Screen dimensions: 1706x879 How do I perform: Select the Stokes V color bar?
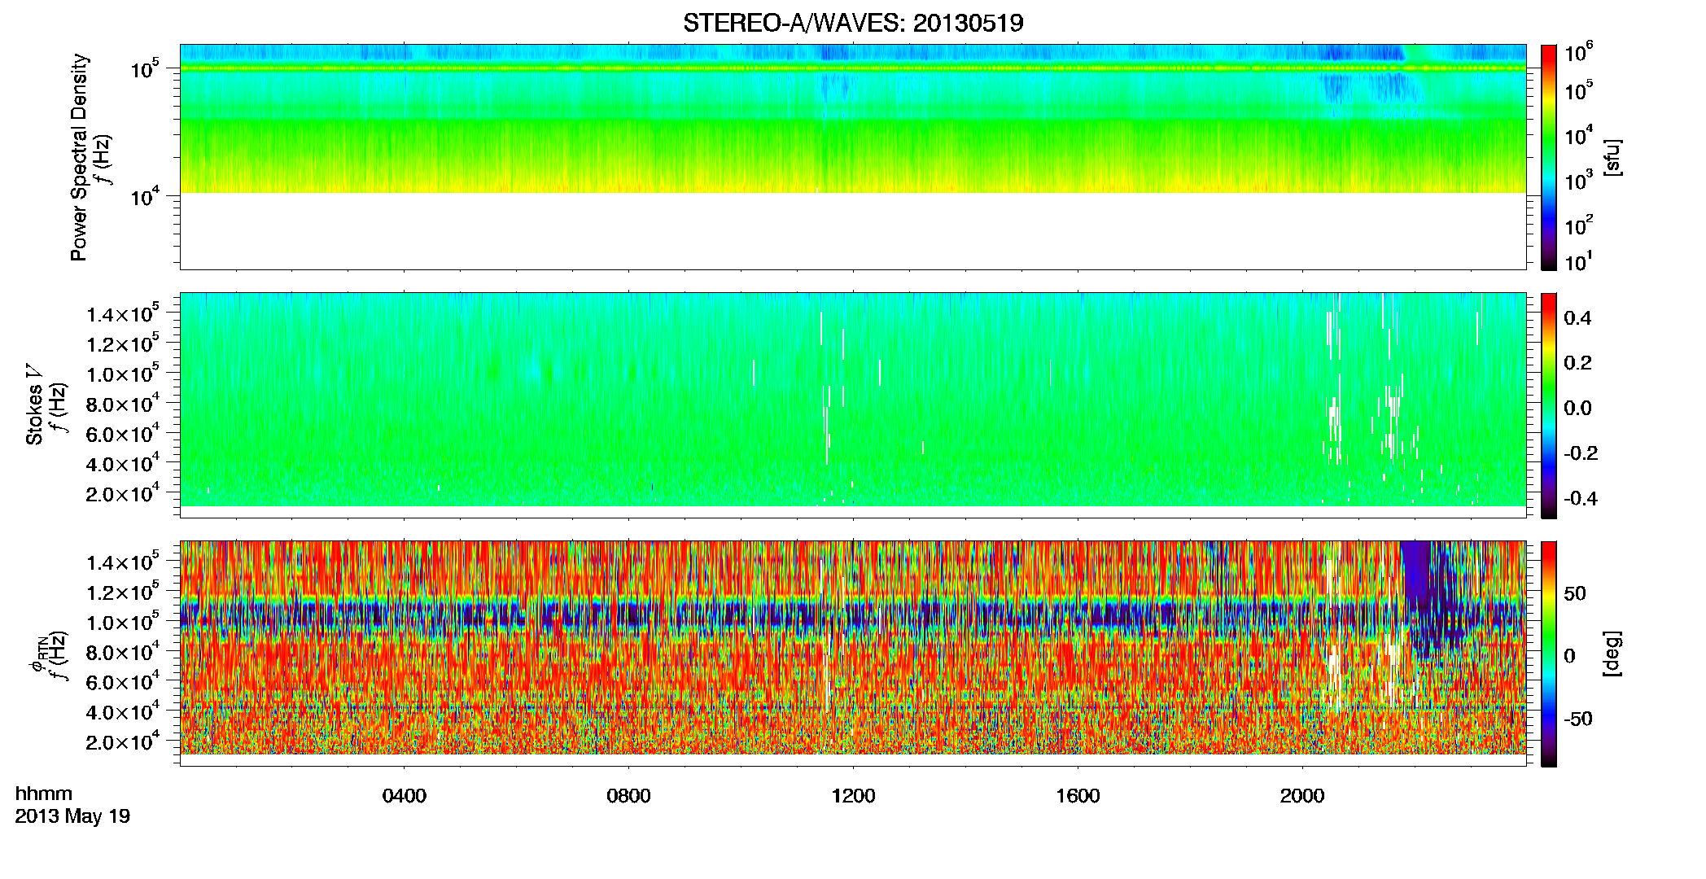pos(1549,405)
